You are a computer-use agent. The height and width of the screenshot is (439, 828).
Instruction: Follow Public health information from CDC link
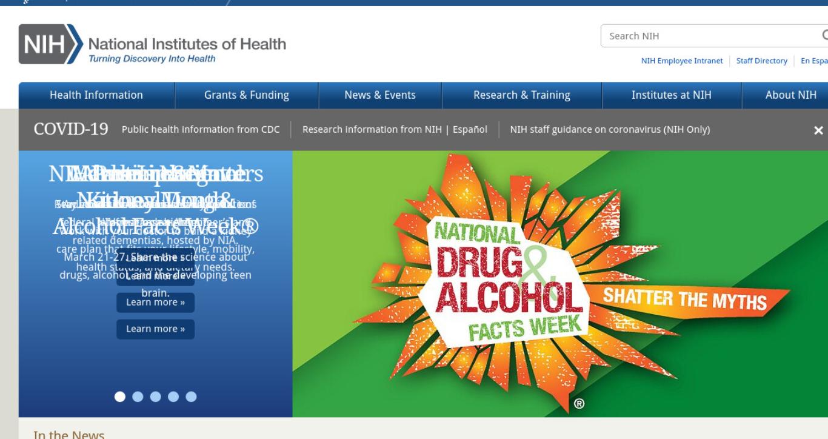click(201, 129)
